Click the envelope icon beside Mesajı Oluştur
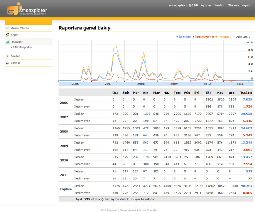The image size is (255, 212). [7, 29]
